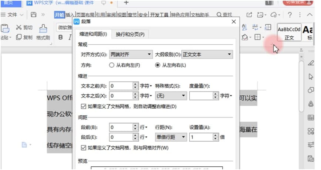Open the 视图 ribbon tab

point(122,15)
